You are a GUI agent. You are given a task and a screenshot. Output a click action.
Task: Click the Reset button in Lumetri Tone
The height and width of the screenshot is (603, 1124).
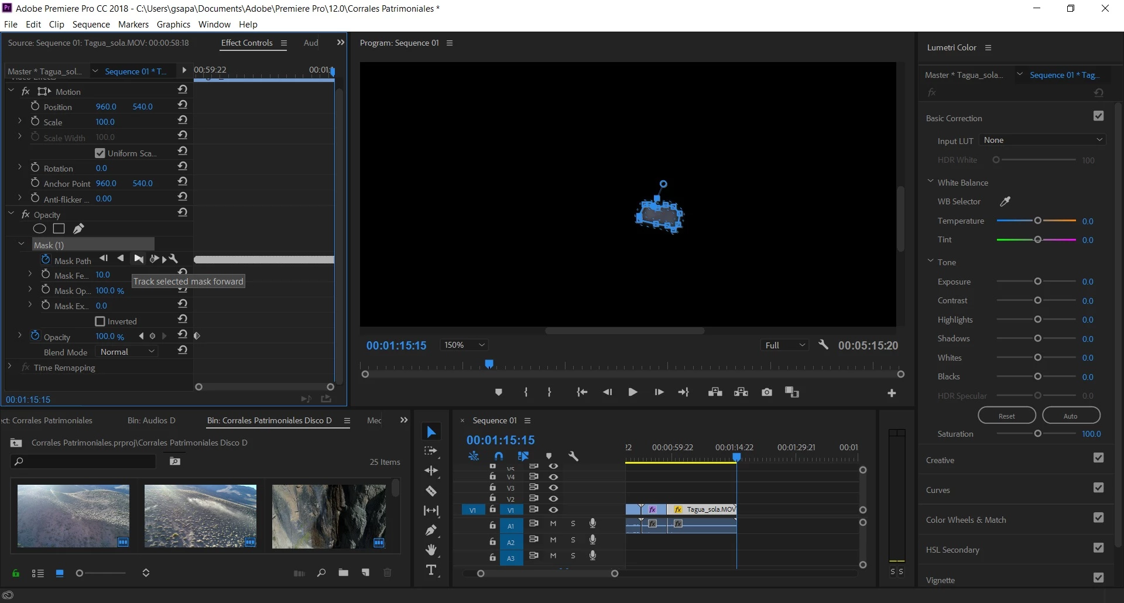click(x=1007, y=416)
